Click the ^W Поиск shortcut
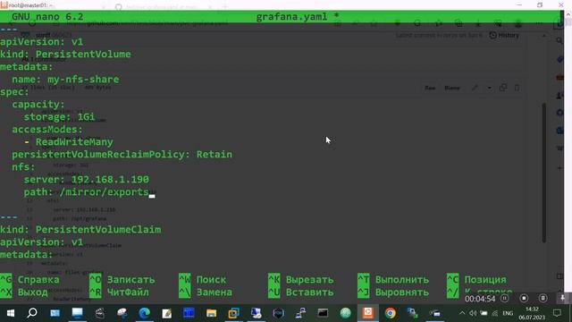The width and height of the screenshot is (572, 322). (x=203, y=280)
